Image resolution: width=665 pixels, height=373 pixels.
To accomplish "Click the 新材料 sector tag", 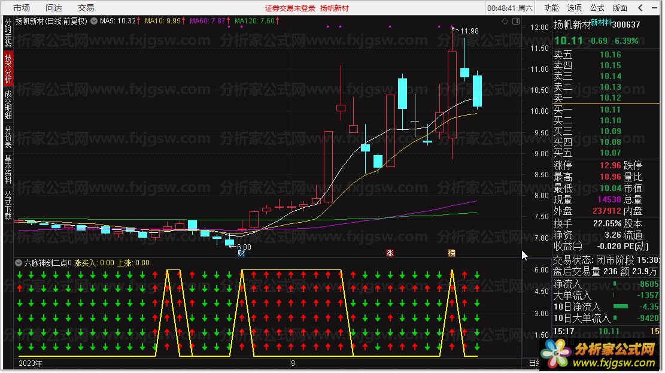I will coord(602,22).
